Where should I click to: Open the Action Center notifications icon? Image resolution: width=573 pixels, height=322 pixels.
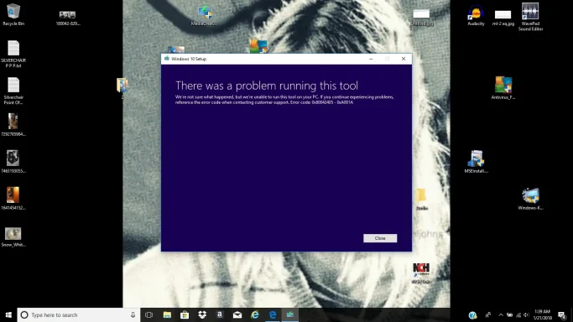[562, 314]
